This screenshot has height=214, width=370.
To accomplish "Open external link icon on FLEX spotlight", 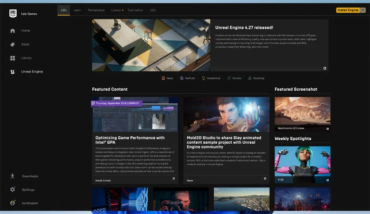I will point(328,180).
